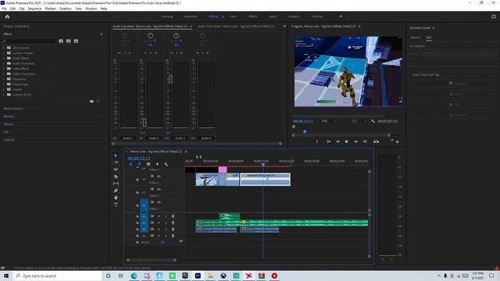Open the Window menu
The image size is (500, 281).
[91, 9]
